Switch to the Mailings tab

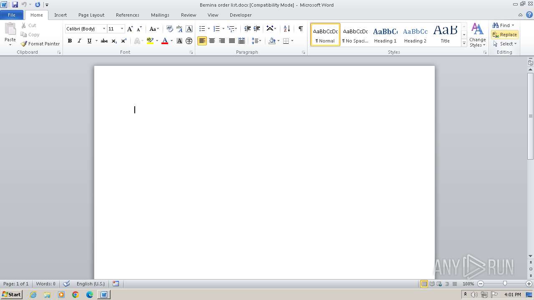(160, 15)
